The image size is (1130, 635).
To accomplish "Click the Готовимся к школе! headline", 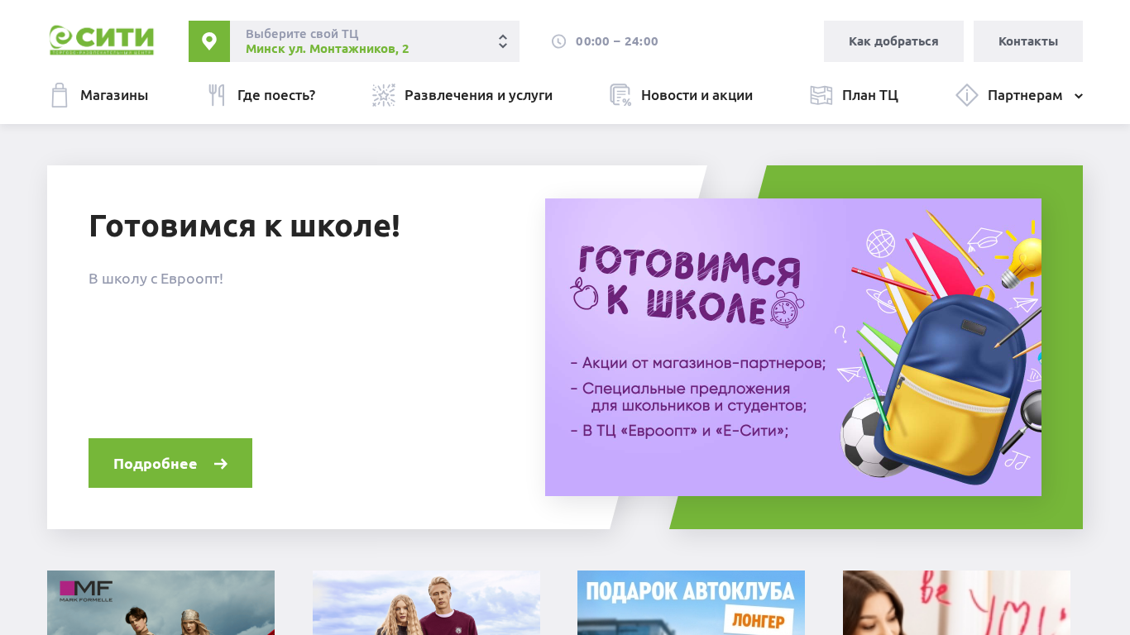I will pyautogui.click(x=245, y=226).
